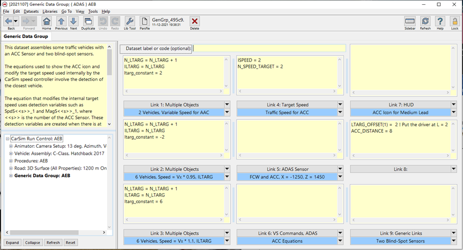
Task: Open Link 7: HUD library dropdown
Action: point(453,104)
